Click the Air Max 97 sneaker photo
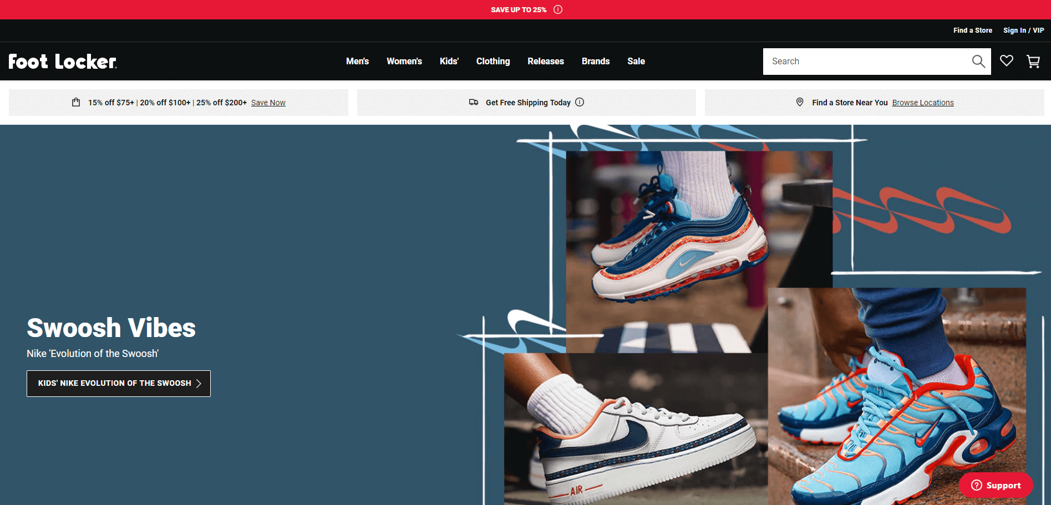This screenshot has width=1051, height=505. 699,252
